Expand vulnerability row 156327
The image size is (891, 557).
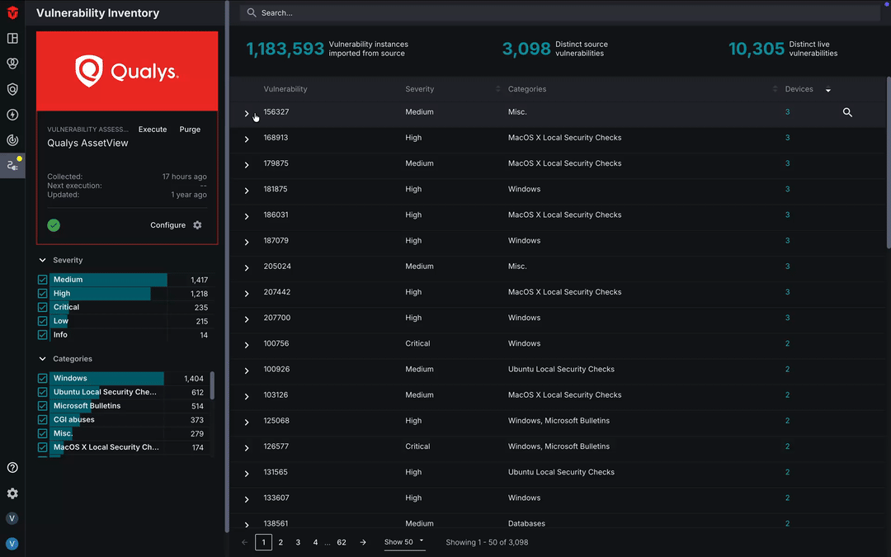click(245, 111)
